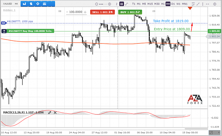Edit the MACD indicator with pencil icon
The image size is (222, 136).
coord(50,112)
